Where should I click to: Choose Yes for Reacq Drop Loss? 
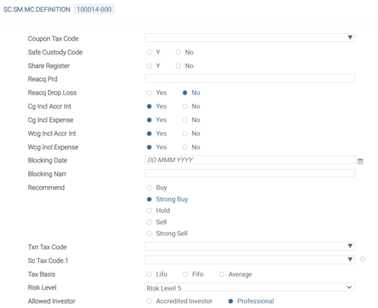[x=149, y=93]
